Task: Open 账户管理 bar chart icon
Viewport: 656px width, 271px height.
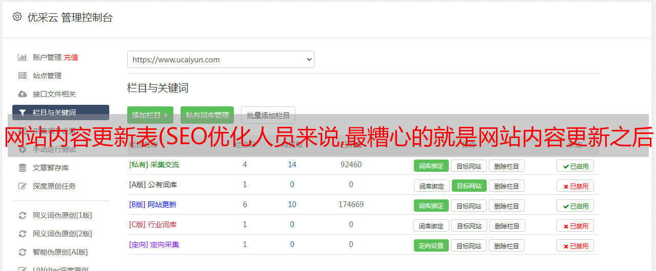Action: point(23,57)
